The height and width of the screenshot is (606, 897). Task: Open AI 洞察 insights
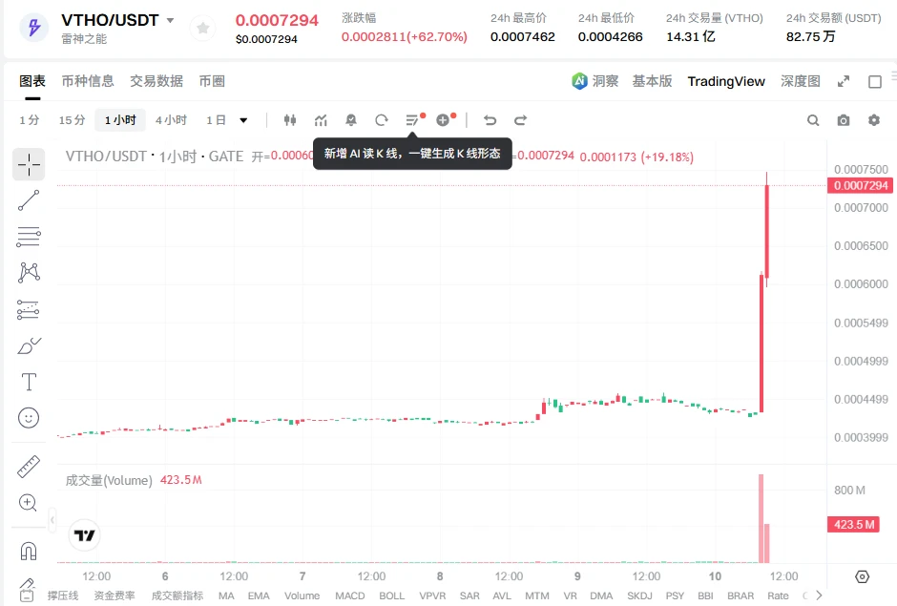click(595, 81)
